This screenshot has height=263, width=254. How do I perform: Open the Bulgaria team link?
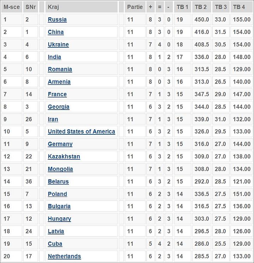[59, 206]
